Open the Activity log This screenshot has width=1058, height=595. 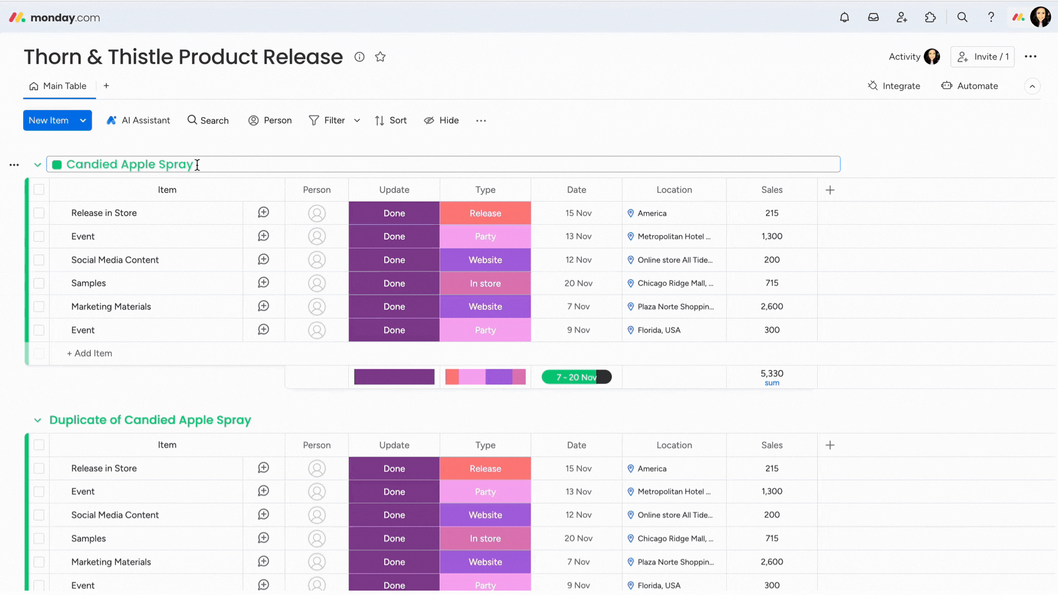(x=914, y=57)
